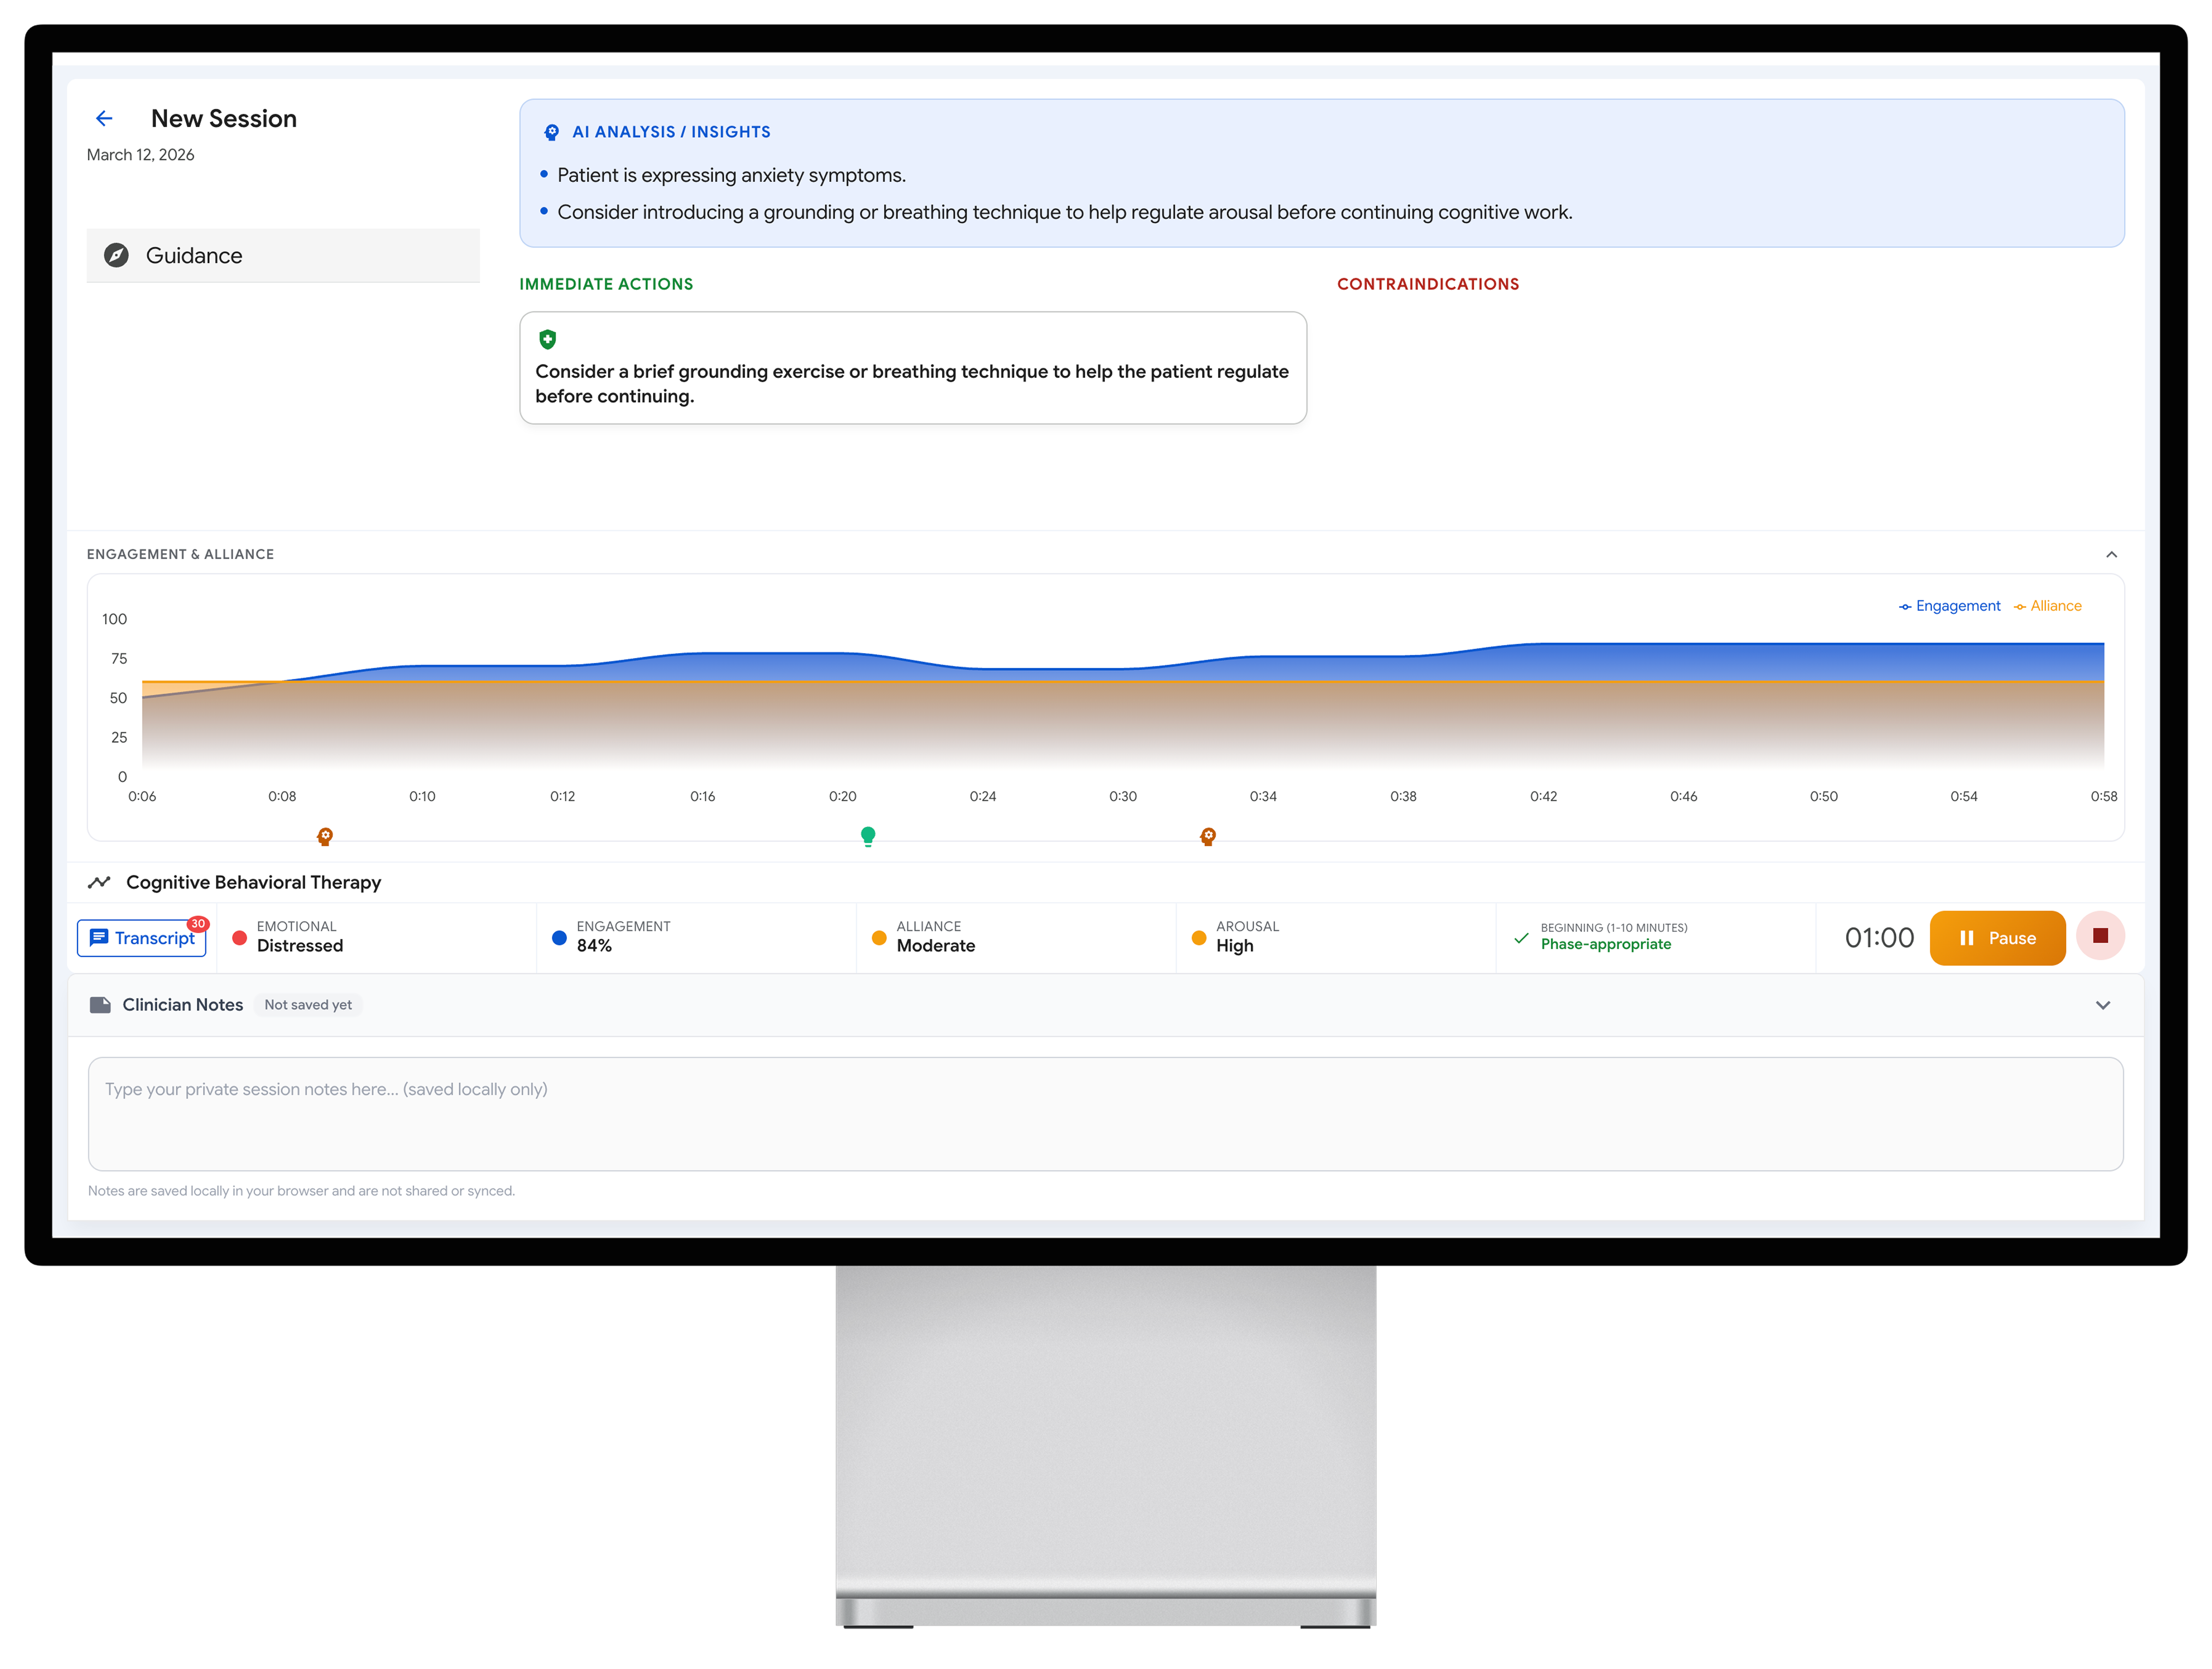Click the red 30 badge on Transcript

(x=198, y=924)
